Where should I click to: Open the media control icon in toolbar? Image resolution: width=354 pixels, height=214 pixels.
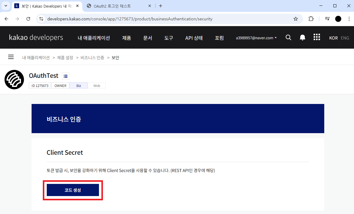pyautogui.click(x=327, y=19)
